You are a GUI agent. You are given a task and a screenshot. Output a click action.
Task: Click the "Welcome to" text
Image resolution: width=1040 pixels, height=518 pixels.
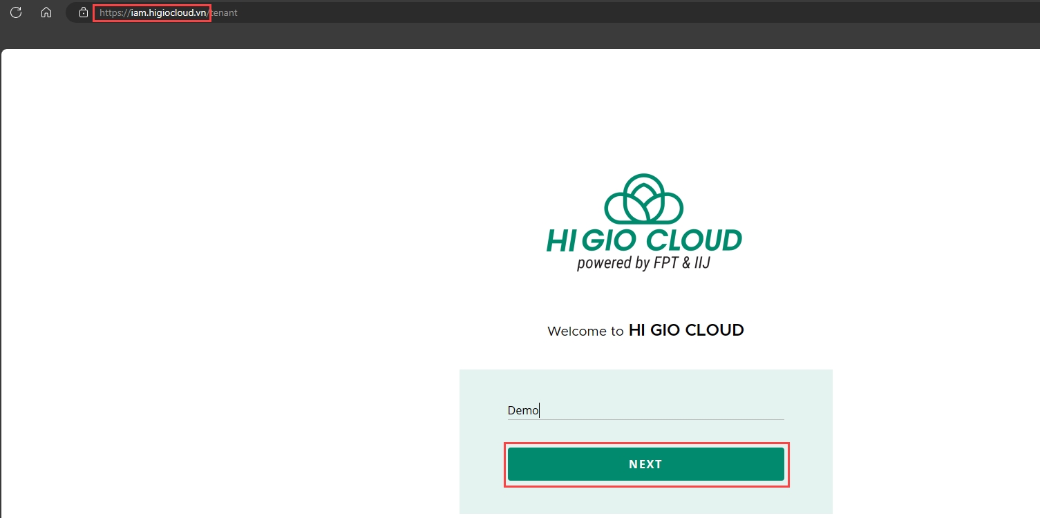[585, 332]
